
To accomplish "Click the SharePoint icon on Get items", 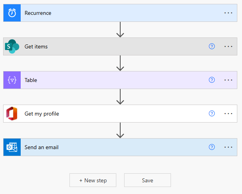I will point(12,46).
